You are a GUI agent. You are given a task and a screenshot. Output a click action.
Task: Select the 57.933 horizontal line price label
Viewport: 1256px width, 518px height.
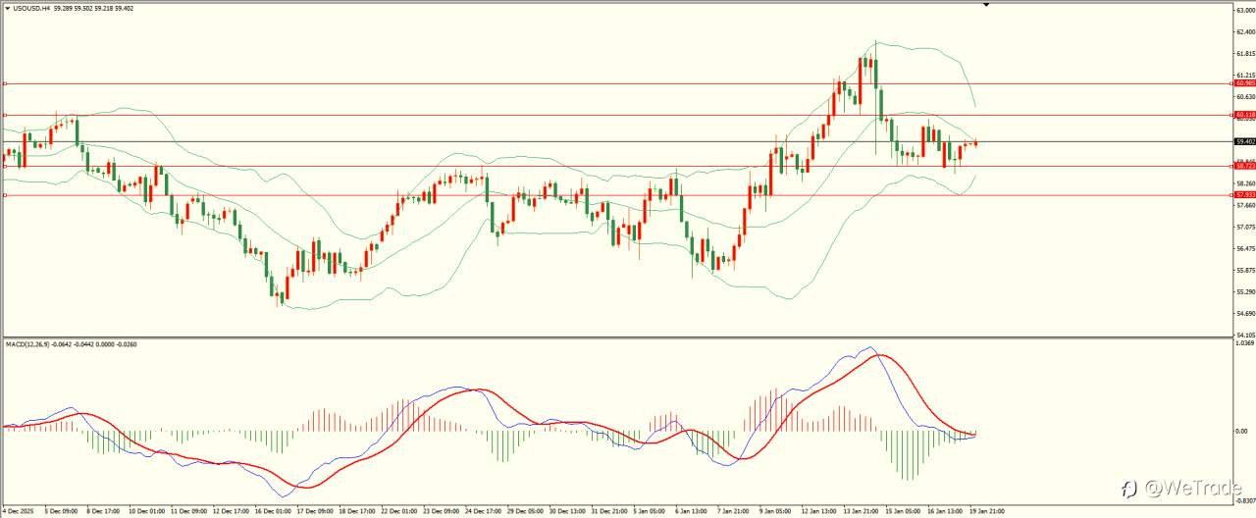(1244, 195)
